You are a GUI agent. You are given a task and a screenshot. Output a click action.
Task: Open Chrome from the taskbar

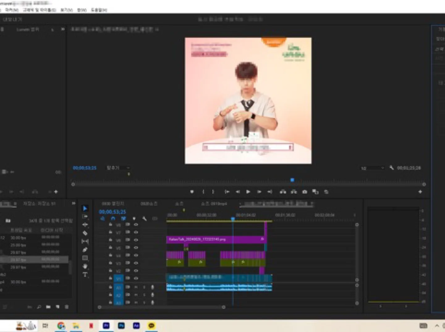click(61, 326)
